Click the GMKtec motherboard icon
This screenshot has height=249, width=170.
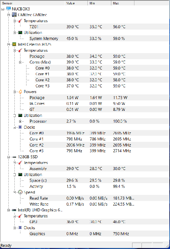point(14,15)
